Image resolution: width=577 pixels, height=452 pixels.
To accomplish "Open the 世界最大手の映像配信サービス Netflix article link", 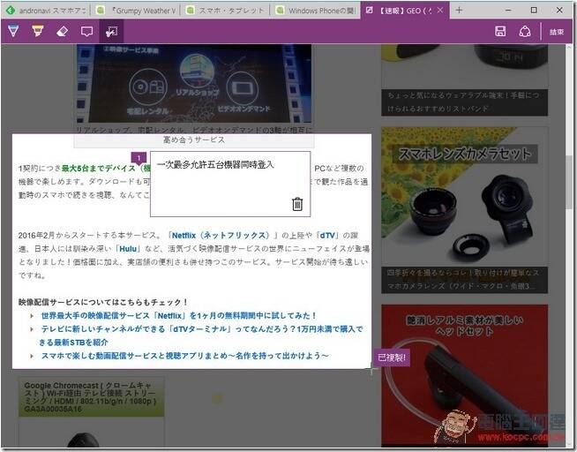I will click(x=179, y=316).
